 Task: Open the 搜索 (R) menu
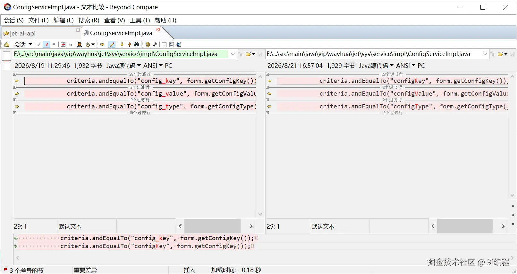(x=89, y=20)
